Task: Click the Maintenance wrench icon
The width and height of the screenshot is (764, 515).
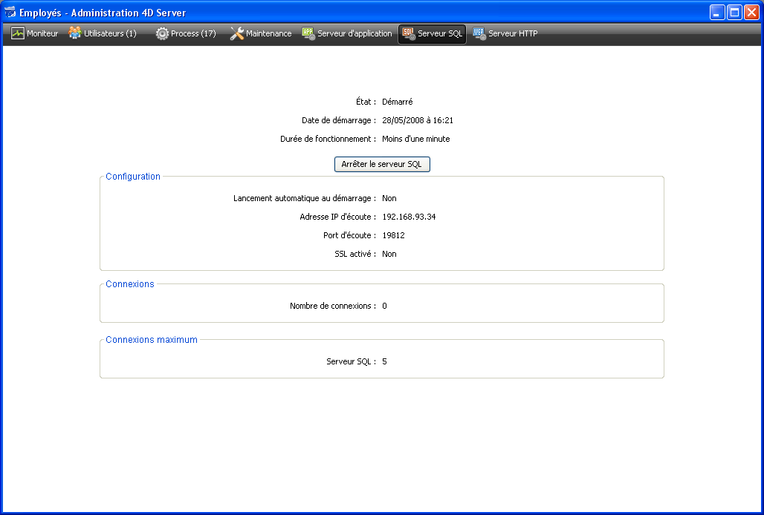Action: (x=237, y=33)
